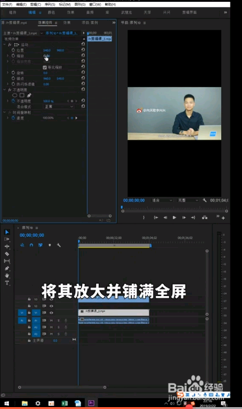242x409 pixels.
Task: Open the 文件(F) File menu
Action: (7, 4)
